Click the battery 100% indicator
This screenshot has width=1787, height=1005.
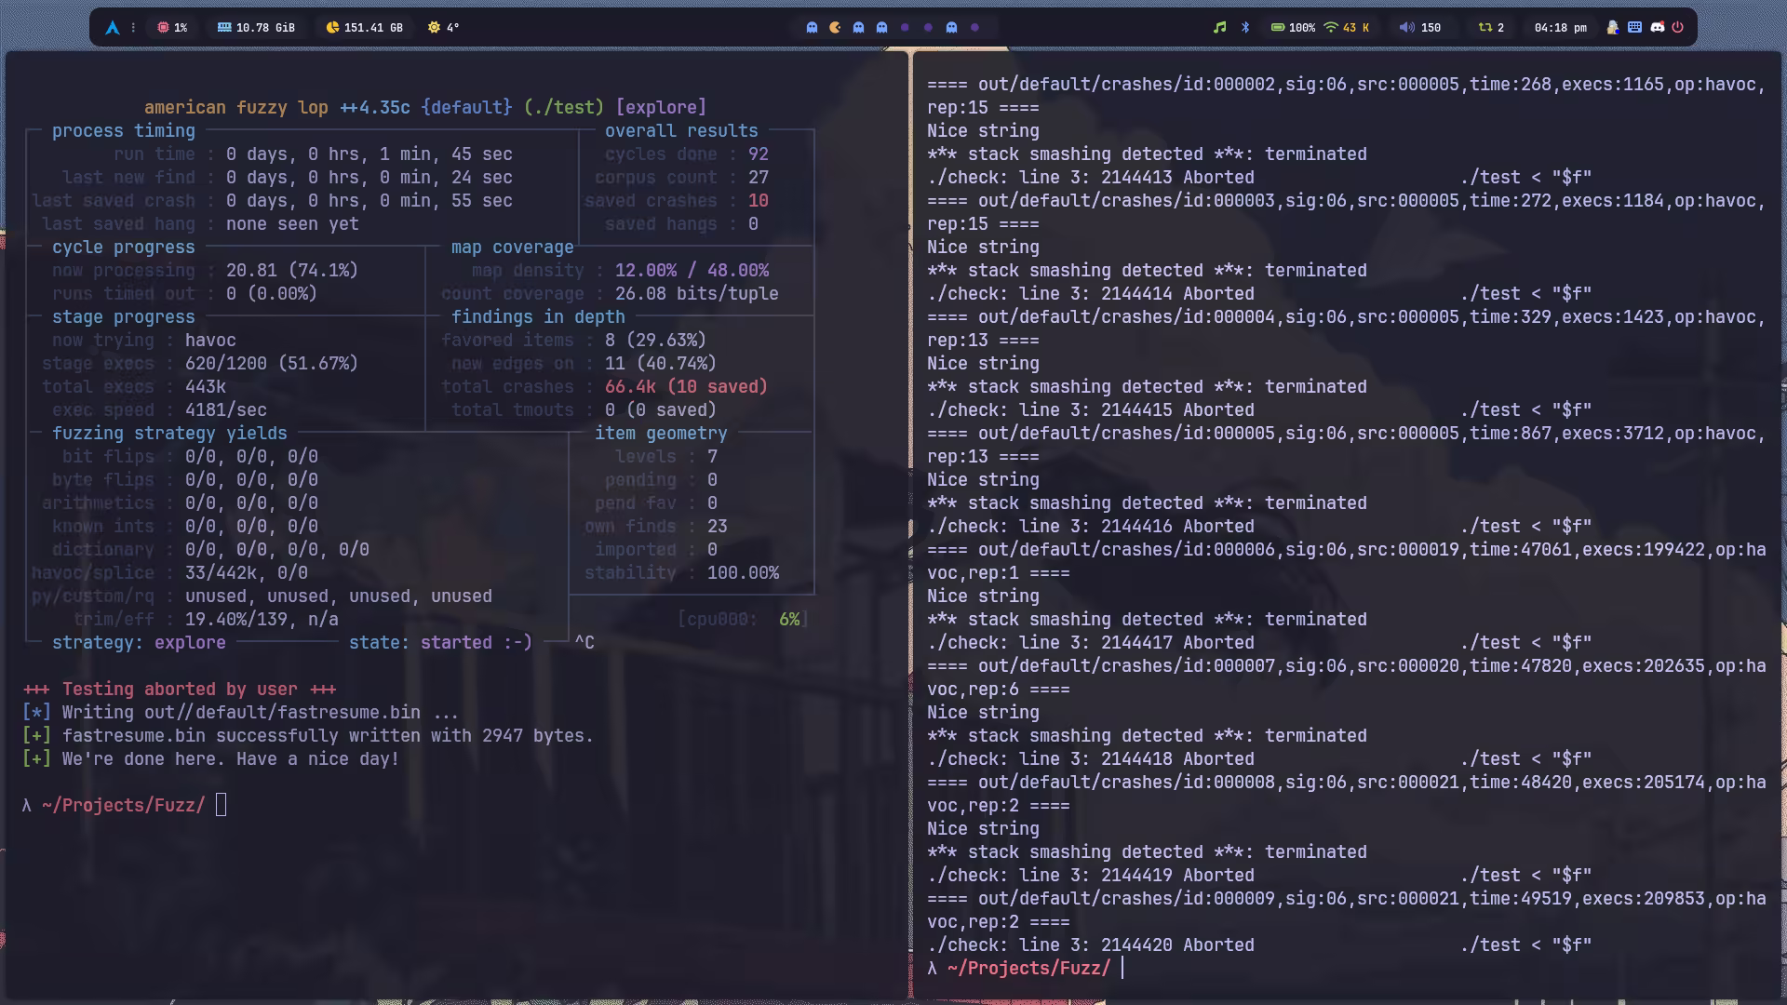point(1292,28)
